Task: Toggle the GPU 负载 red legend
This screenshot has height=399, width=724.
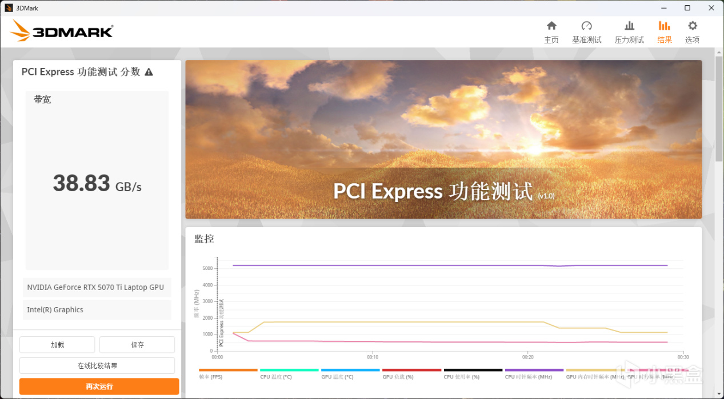Action: (411, 373)
